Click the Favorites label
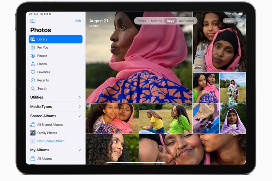 click(x=44, y=72)
